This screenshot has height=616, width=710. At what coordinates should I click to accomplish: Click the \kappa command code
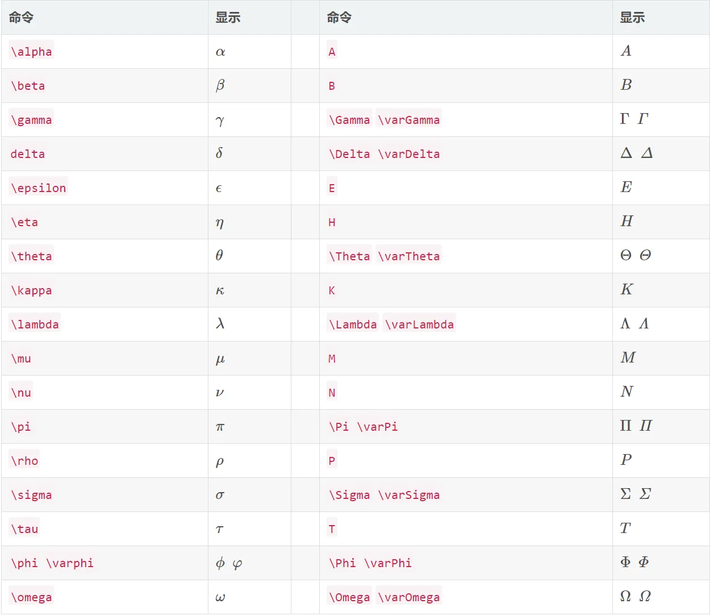pos(31,290)
